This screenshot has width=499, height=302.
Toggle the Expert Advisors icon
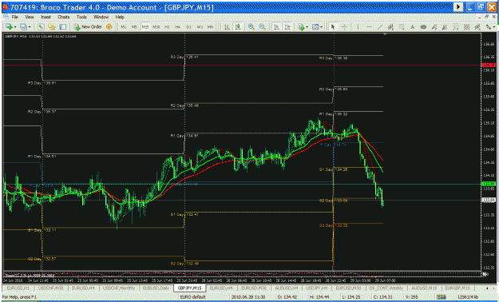pos(109,27)
